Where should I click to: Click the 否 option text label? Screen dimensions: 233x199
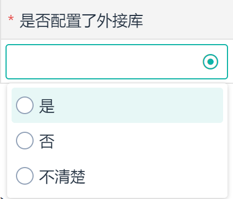point(47,141)
